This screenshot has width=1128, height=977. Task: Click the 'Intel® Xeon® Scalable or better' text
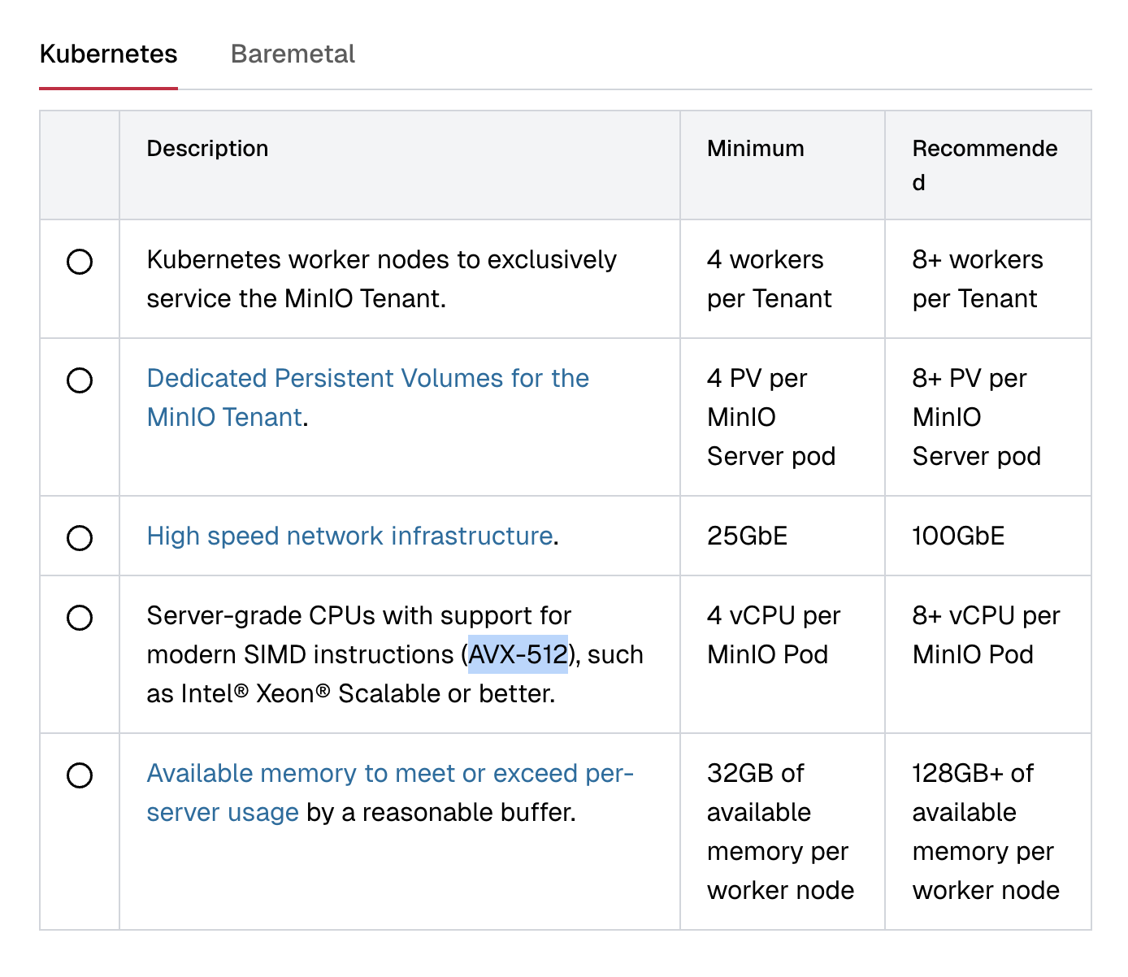point(367,694)
